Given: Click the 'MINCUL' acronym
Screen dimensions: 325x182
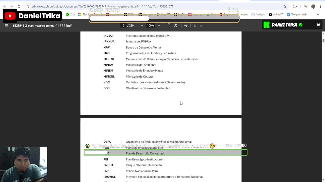Looking at the screenshot, I should click(x=109, y=77).
